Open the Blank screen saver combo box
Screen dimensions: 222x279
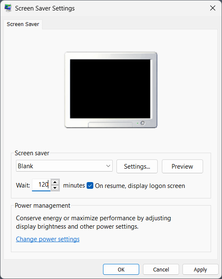click(64, 166)
